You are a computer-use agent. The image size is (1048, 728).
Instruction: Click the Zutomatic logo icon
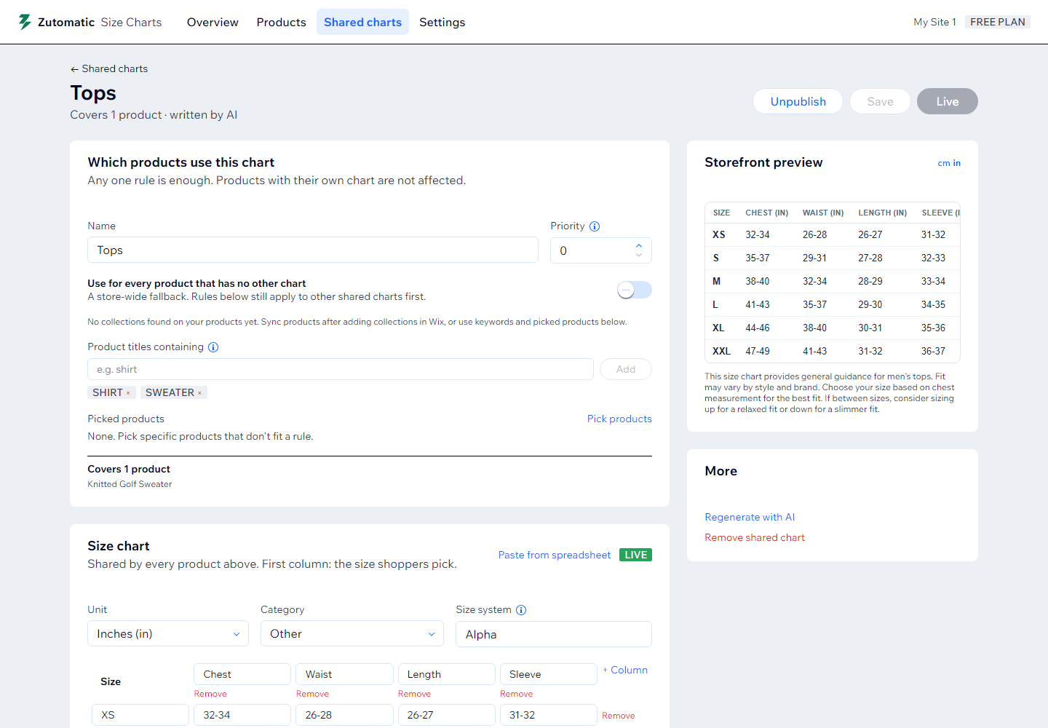click(25, 22)
